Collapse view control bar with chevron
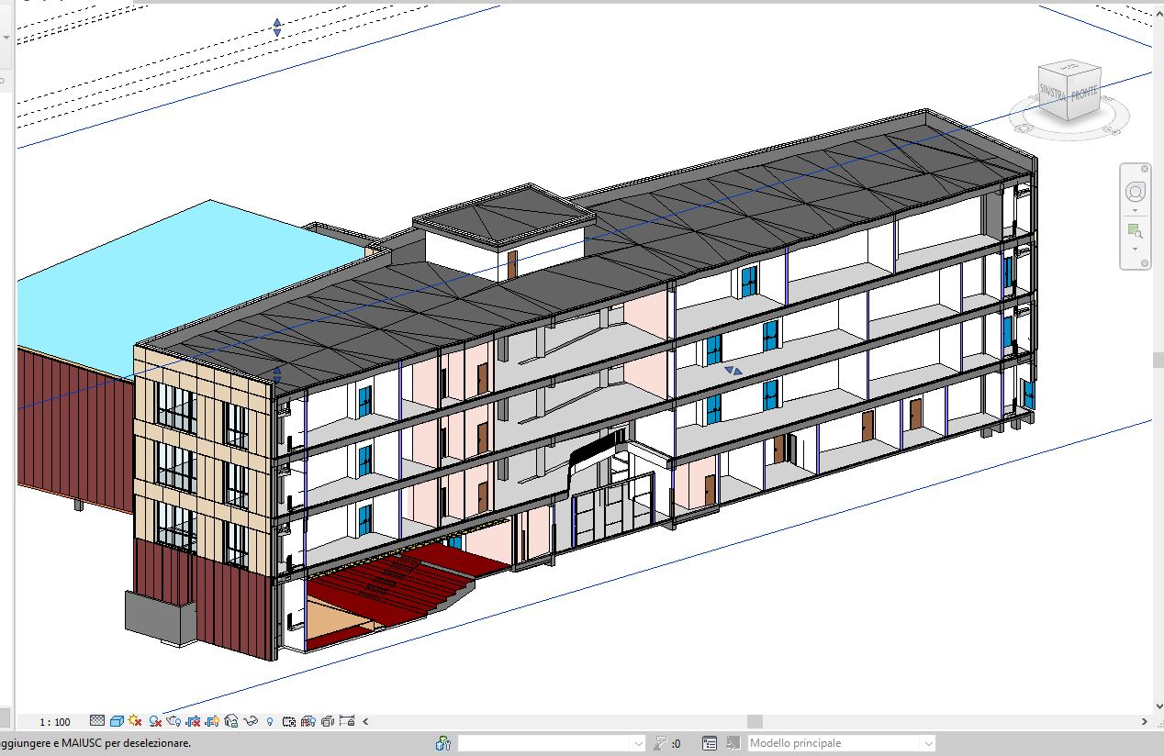 (x=365, y=721)
